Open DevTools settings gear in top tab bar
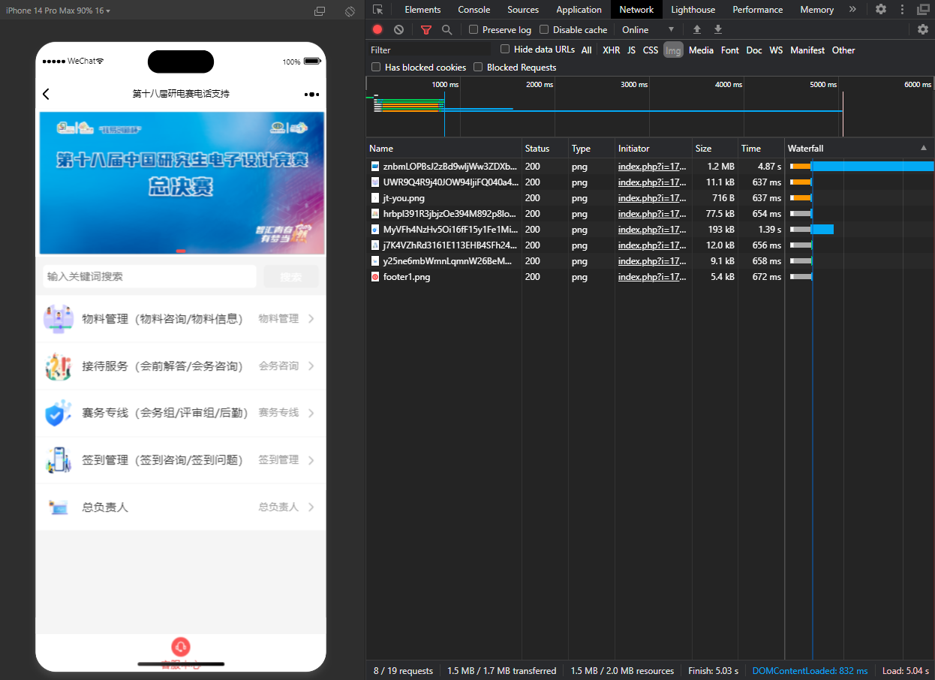 [881, 10]
